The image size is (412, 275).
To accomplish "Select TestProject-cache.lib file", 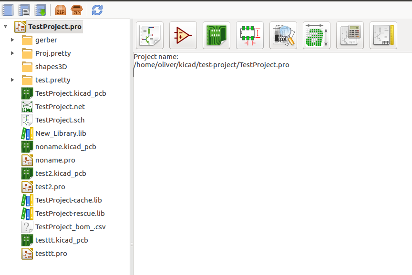I will [x=69, y=200].
